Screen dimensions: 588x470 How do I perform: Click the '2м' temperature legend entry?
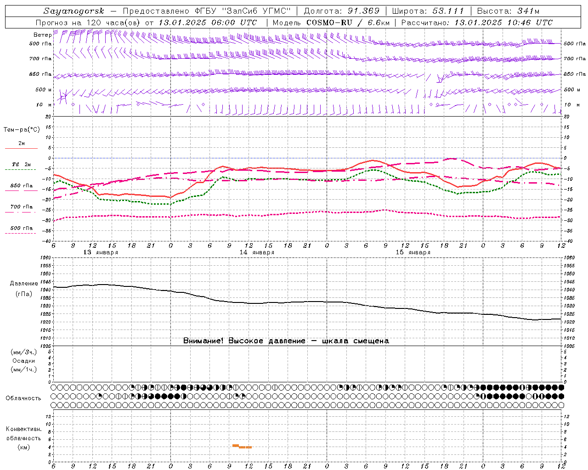click(21, 143)
